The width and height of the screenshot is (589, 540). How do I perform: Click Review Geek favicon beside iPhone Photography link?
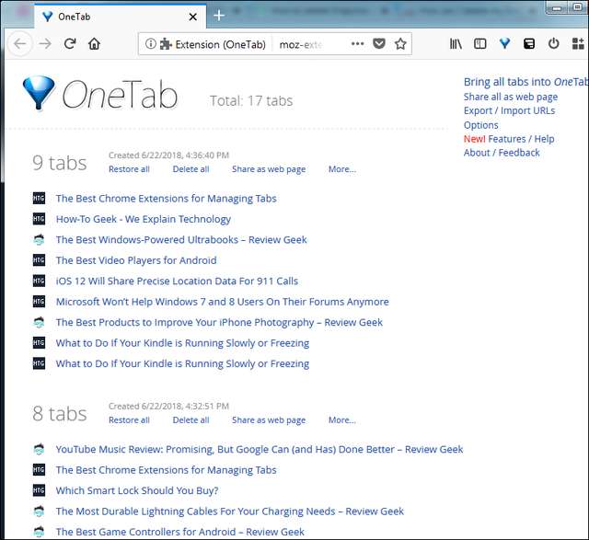[x=39, y=322]
